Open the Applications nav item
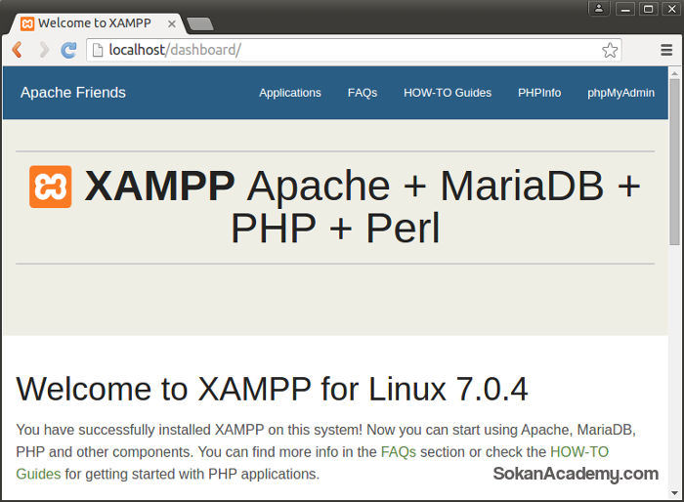Screen dimensions: 684x502 pos(290,93)
